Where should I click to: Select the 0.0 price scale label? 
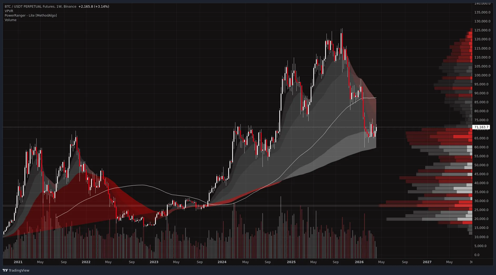477,255
